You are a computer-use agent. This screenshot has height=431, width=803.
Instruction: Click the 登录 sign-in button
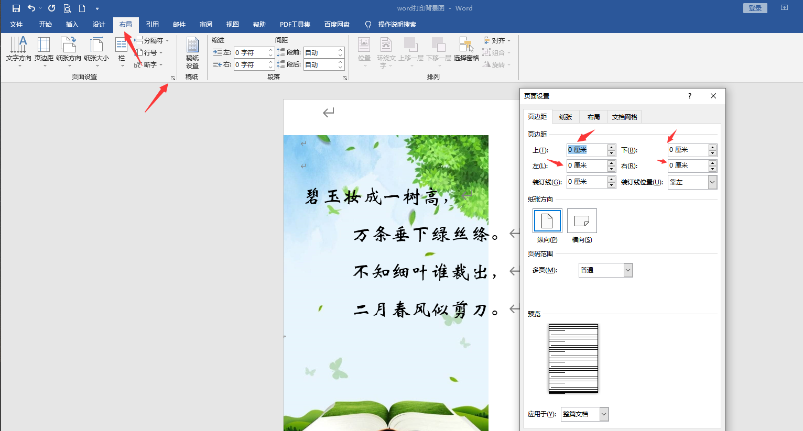click(x=755, y=8)
